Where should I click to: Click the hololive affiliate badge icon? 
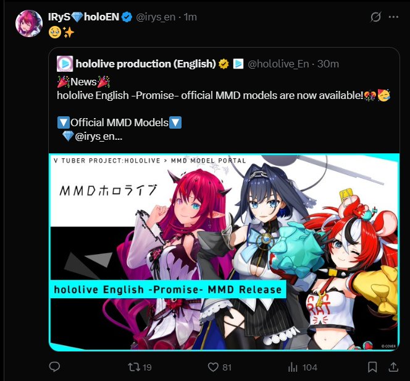[x=238, y=64]
